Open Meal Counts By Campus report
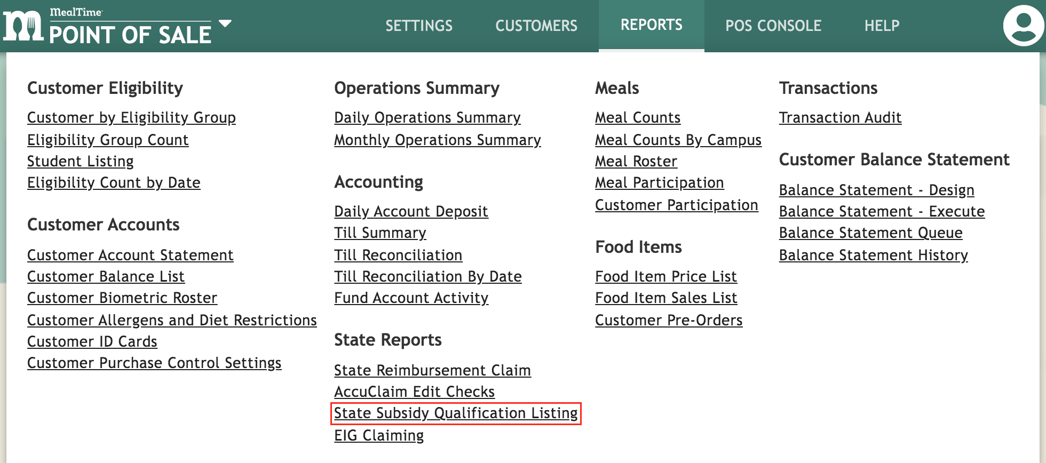Image resolution: width=1046 pixels, height=463 pixels. [678, 140]
